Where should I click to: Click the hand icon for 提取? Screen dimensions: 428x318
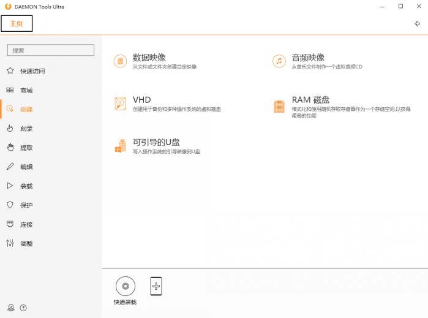coord(10,147)
